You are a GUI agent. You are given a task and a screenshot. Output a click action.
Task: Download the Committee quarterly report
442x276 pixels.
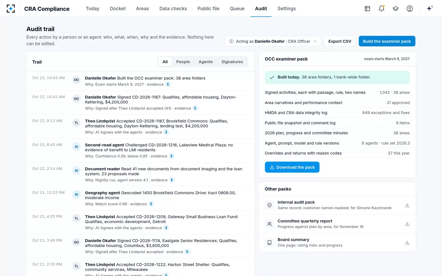click(x=407, y=224)
